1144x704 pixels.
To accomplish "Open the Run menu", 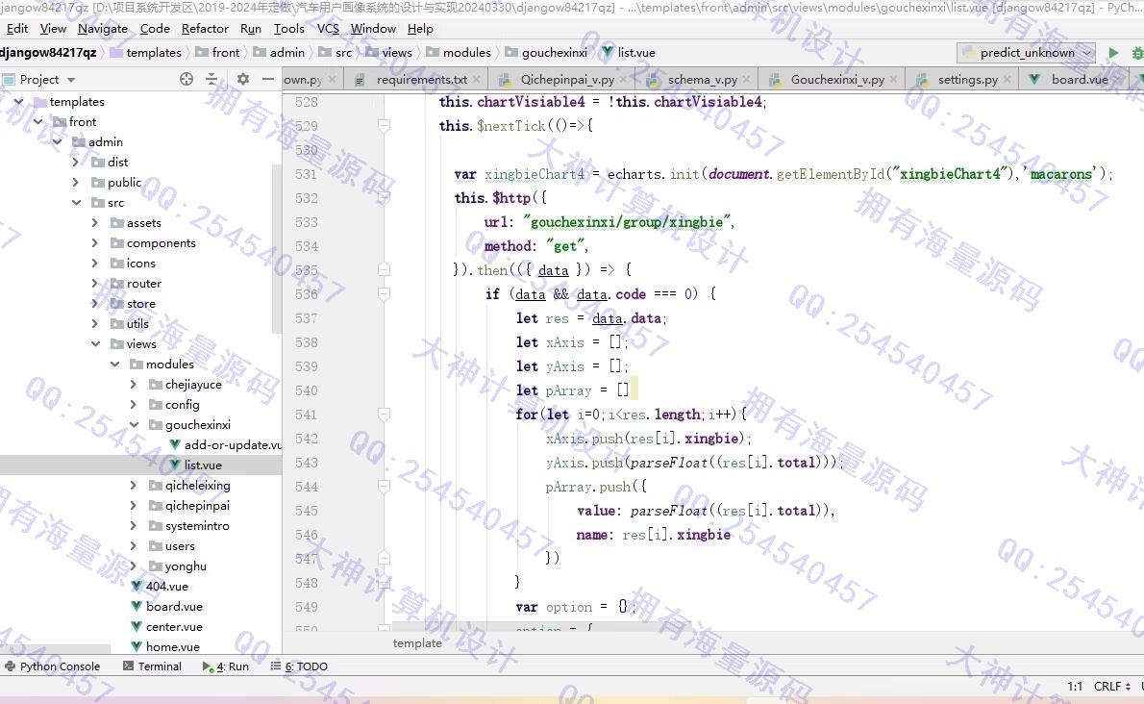I will tap(251, 29).
